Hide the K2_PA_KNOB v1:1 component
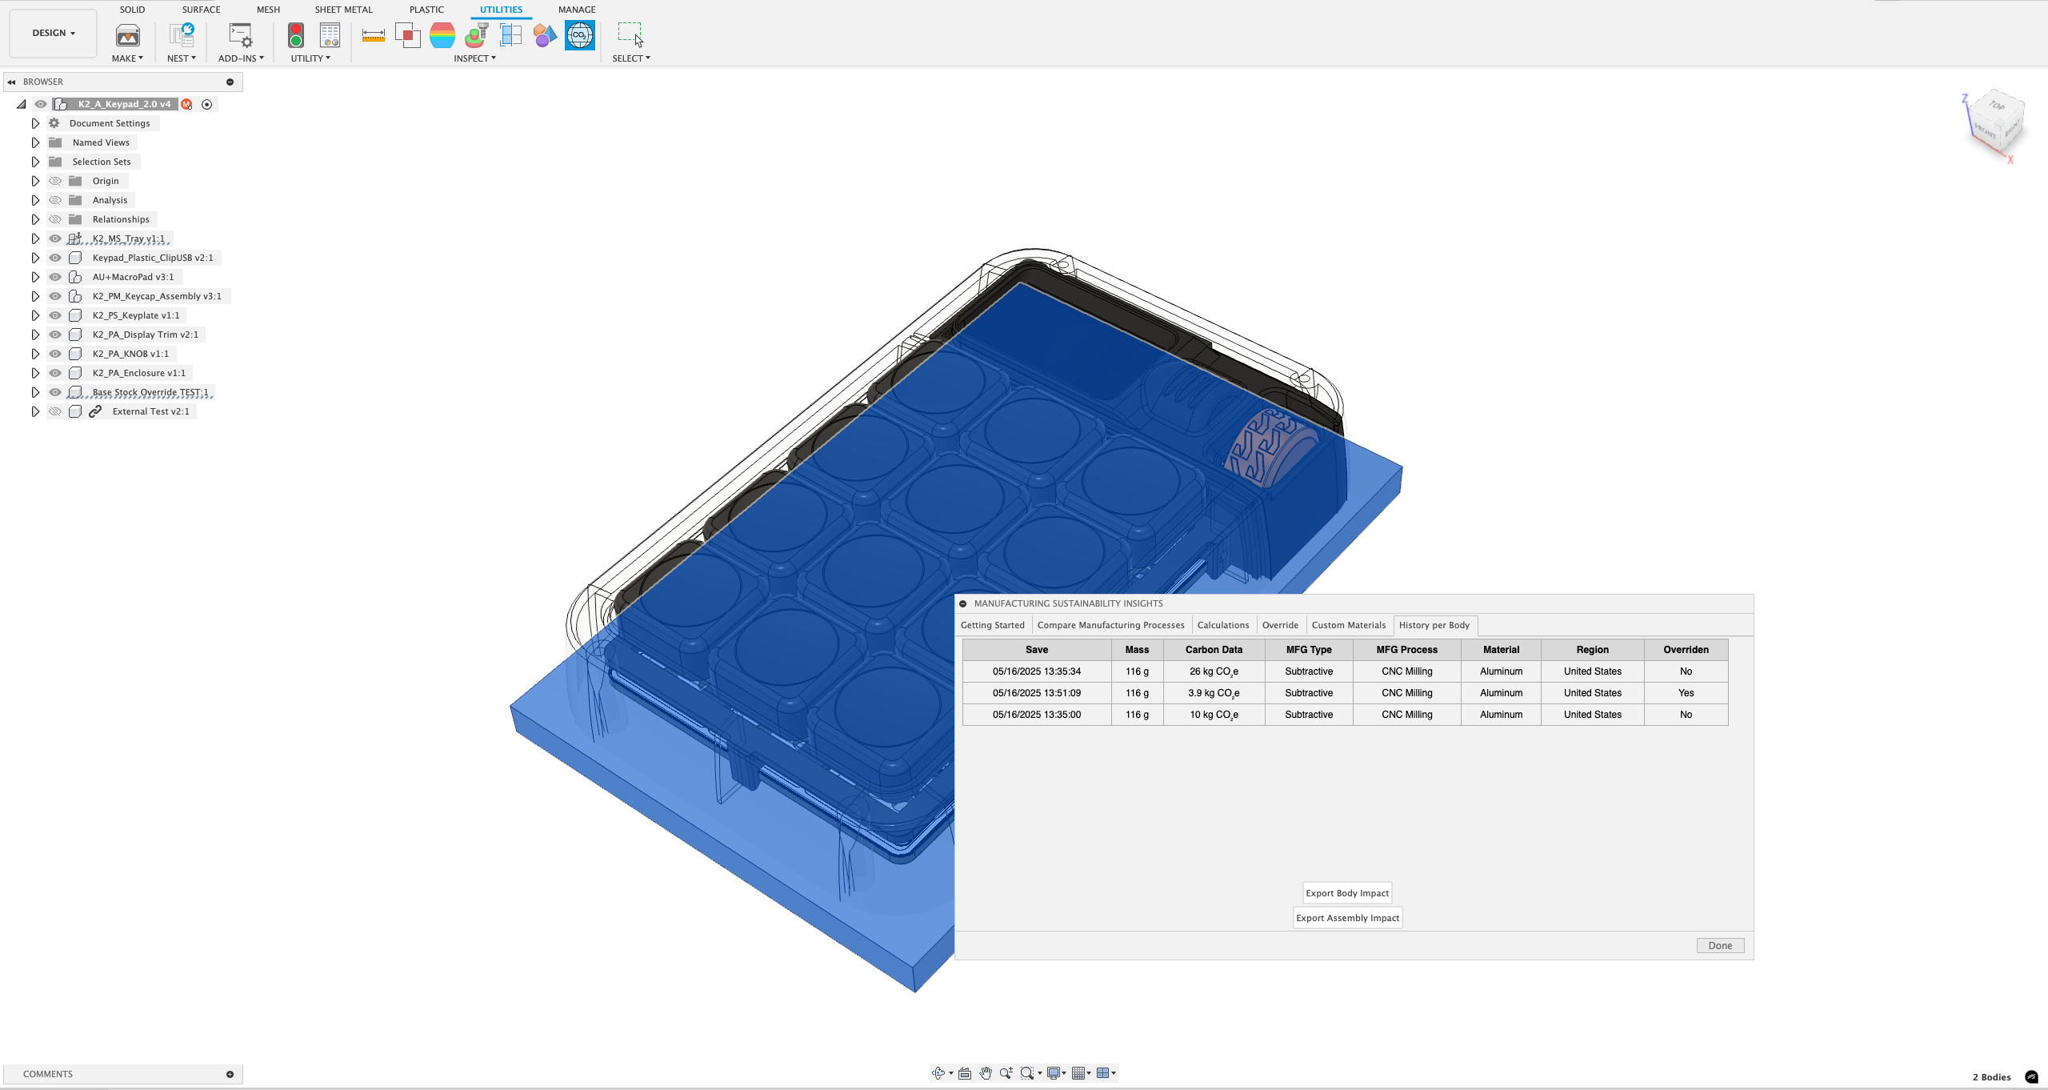 [x=55, y=354]
